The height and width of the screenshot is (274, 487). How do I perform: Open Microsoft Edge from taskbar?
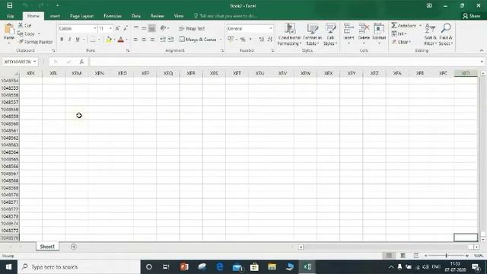pos(220,267)
